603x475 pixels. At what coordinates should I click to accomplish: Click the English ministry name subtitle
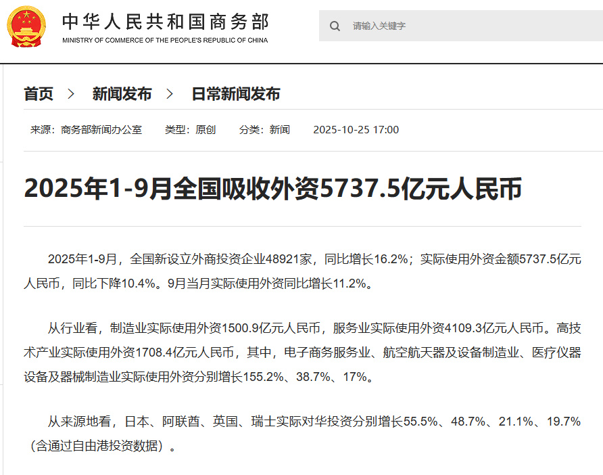[x=165, y=39]
